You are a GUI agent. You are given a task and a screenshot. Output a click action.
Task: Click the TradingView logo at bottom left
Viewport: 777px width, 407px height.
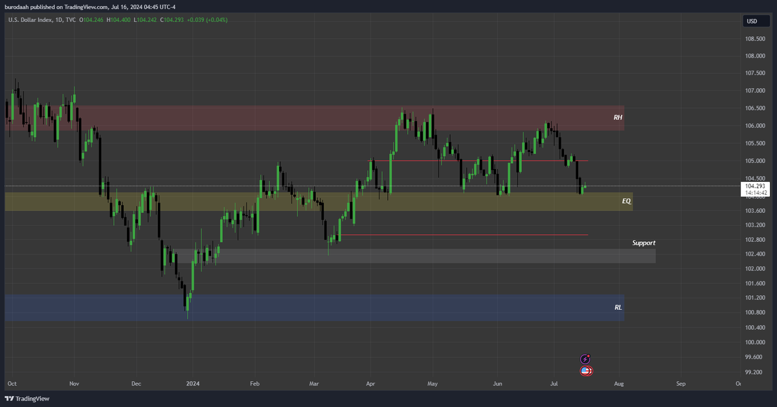coord(27,399)
